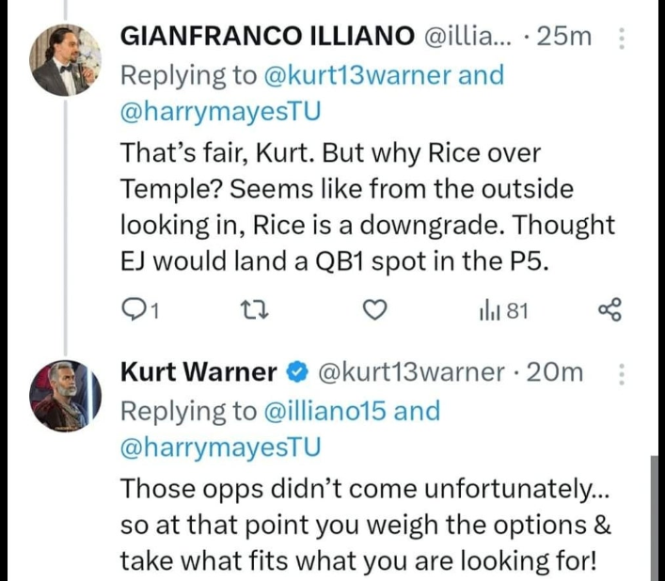Viewport: 665px width, 581px height.
Task: Share Gianfranco Illiano's tweet
Action: click(610, 310)
